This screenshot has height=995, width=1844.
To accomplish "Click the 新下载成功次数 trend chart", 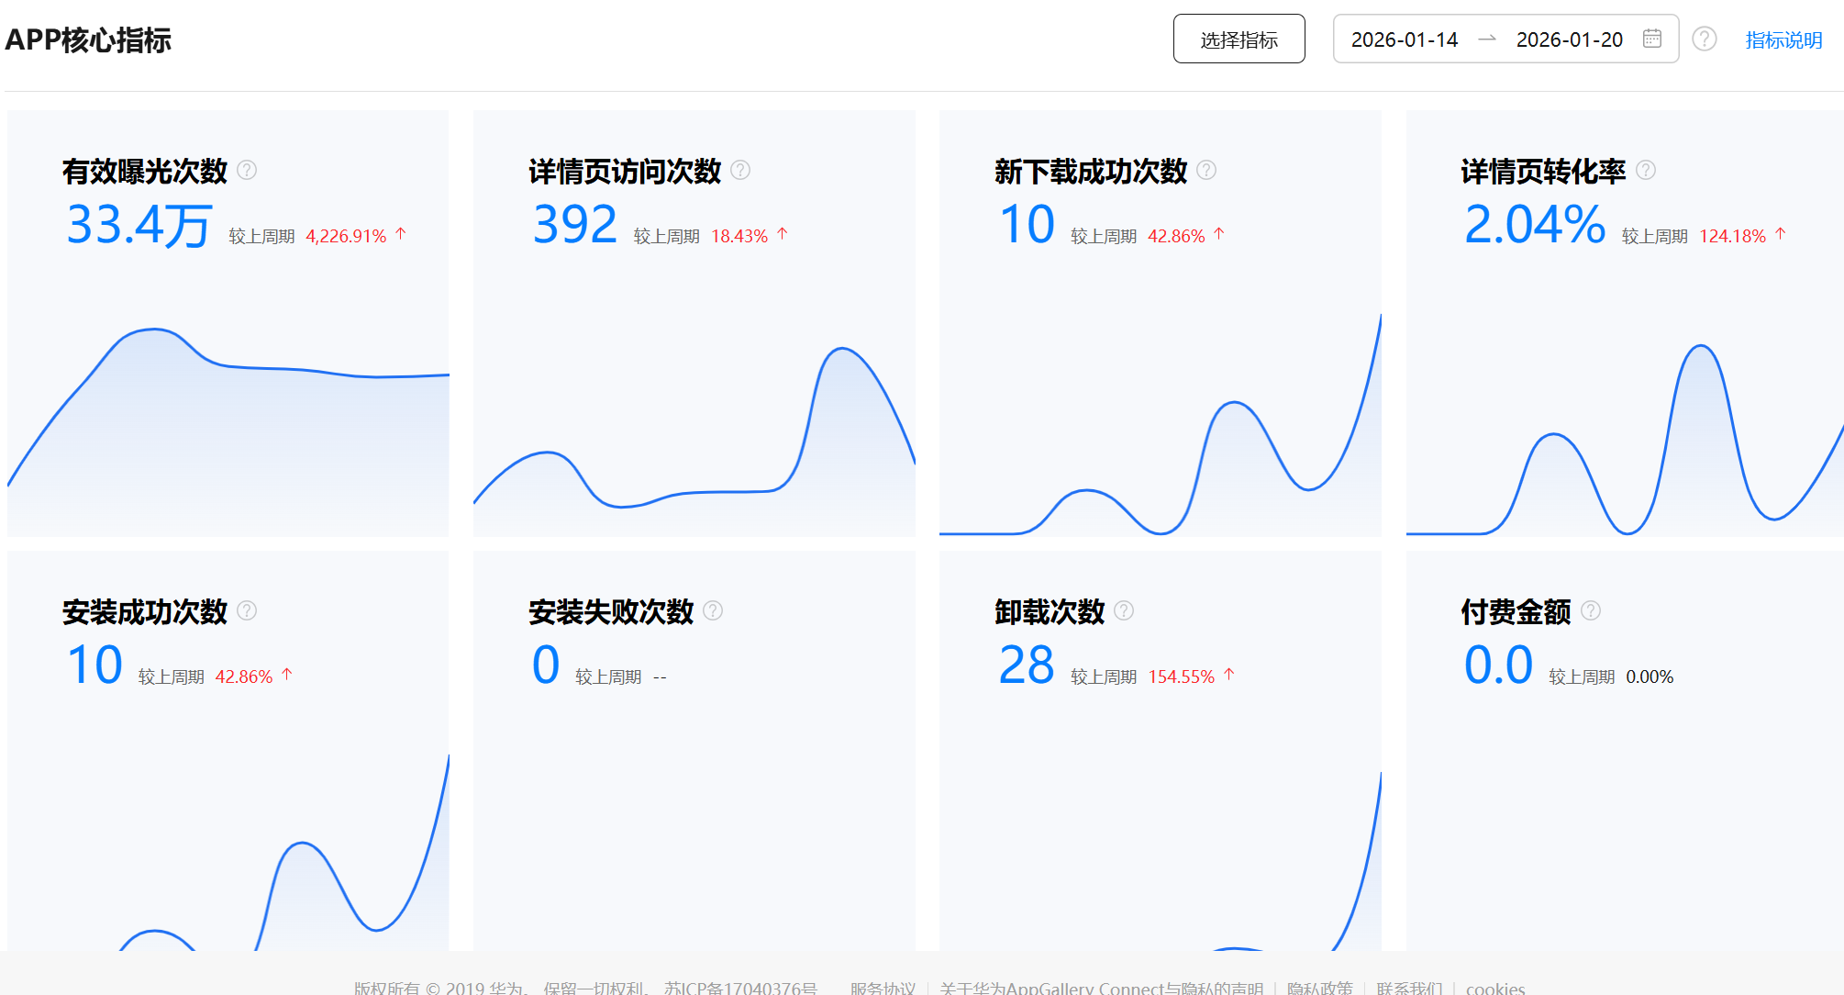I will point(1160,424).
